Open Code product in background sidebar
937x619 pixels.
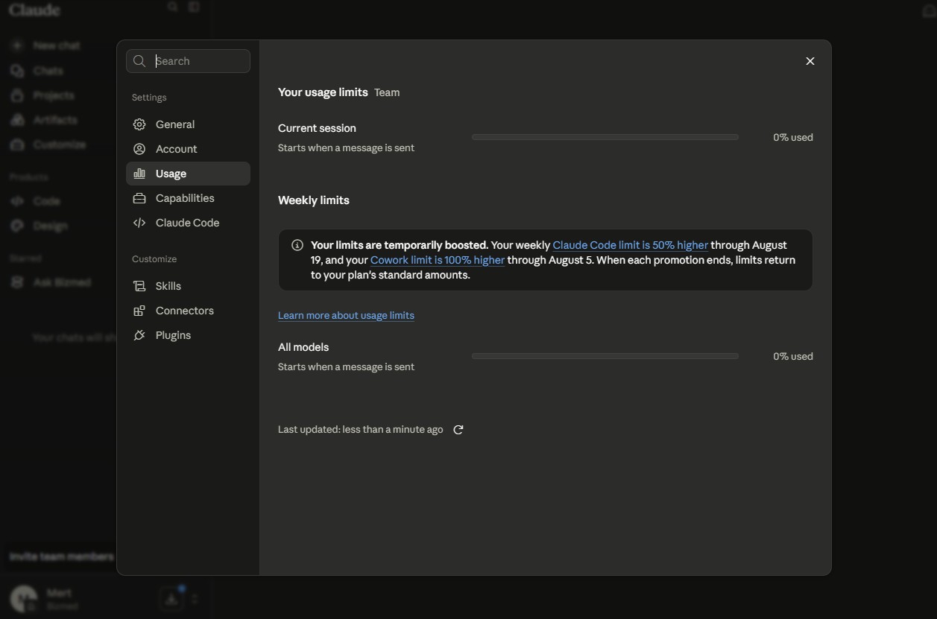click(48, 201)
